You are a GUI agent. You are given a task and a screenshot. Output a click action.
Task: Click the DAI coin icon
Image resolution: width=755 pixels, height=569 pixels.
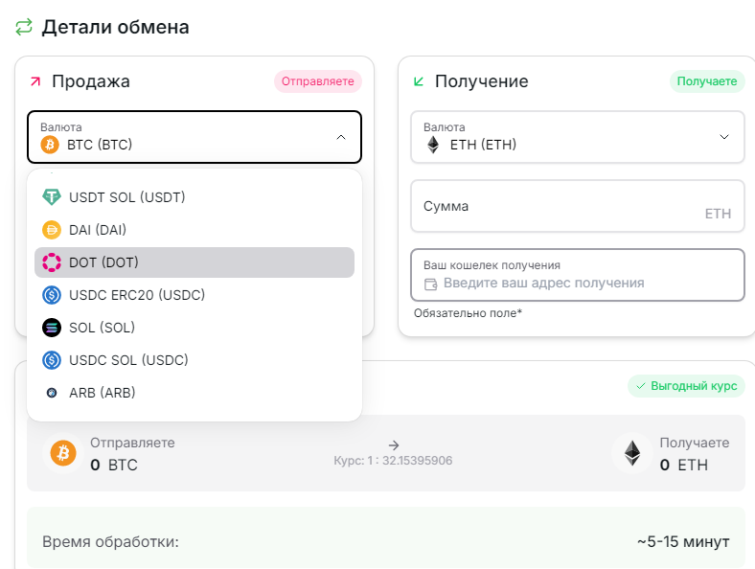52,230
